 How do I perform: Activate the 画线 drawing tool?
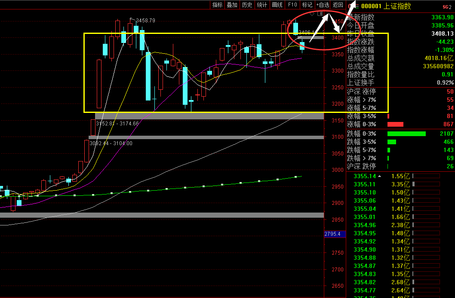coord(277,5)
